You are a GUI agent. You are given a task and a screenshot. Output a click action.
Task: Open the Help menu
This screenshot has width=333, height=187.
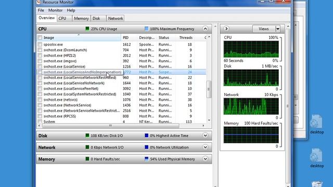pos(71,10)
